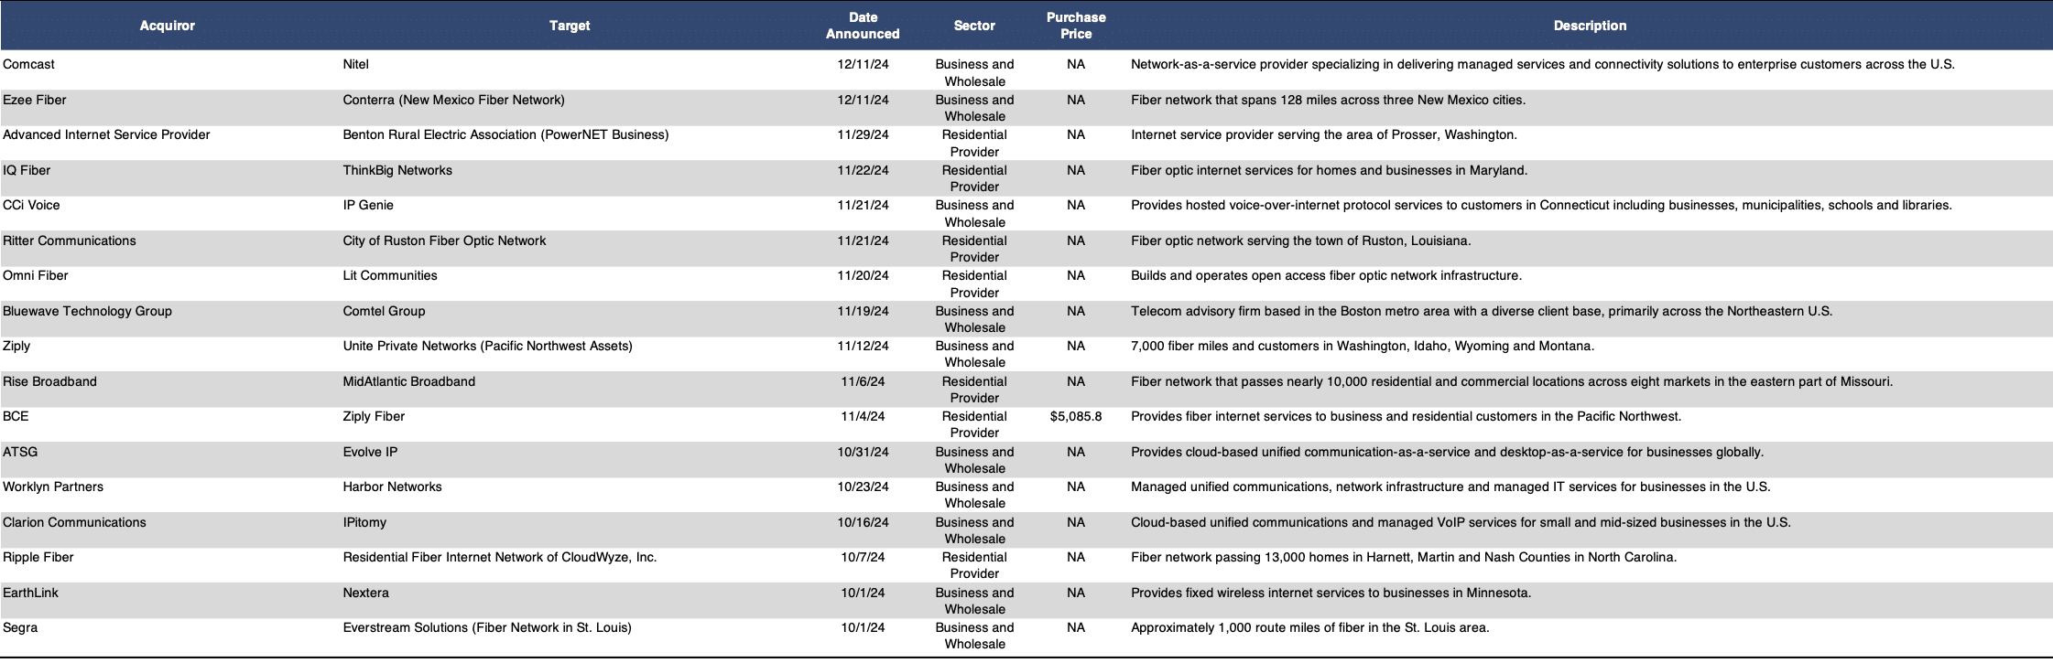2053x663 pixels.
Task: Click description about 1,000 route miles
Action: pos(1310,627)
